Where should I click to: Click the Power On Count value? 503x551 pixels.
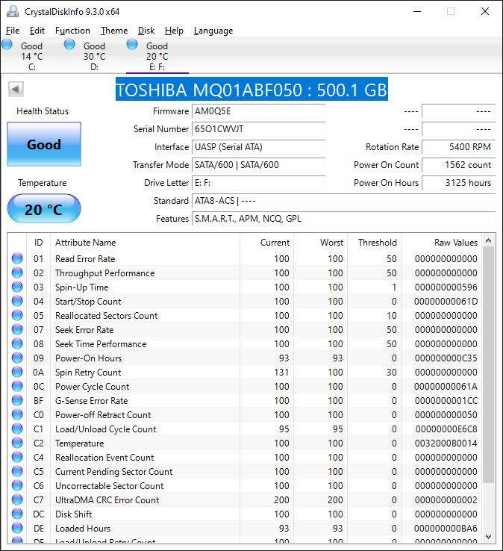458,165
